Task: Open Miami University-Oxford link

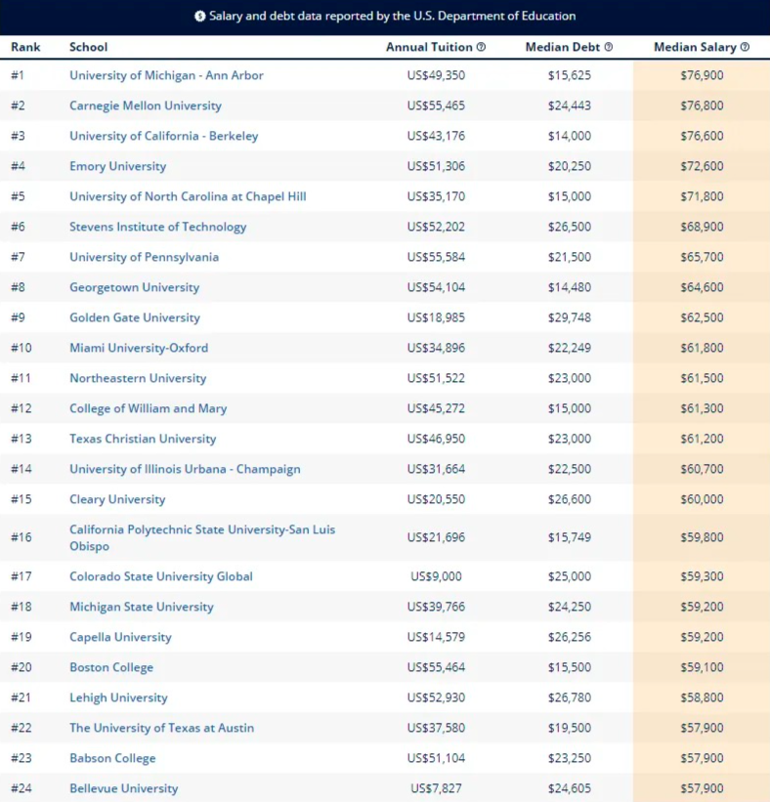Action: click(x=139, y=348)
